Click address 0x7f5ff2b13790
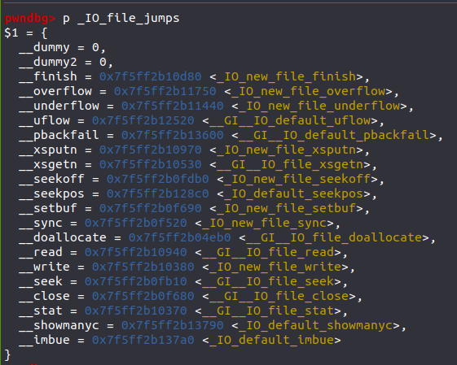 pos(172,325)
